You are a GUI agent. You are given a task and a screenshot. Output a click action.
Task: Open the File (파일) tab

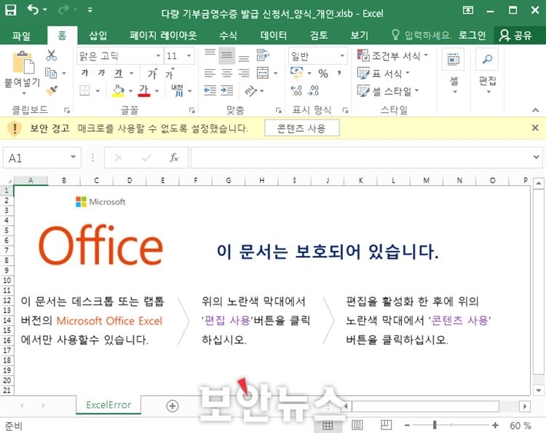pos(21,36)
